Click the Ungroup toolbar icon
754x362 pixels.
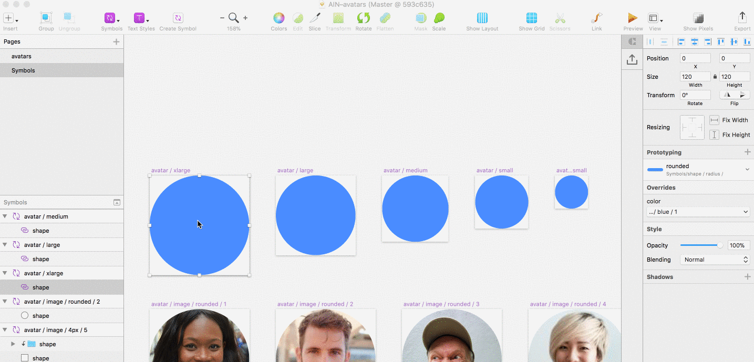coord(69,18)
